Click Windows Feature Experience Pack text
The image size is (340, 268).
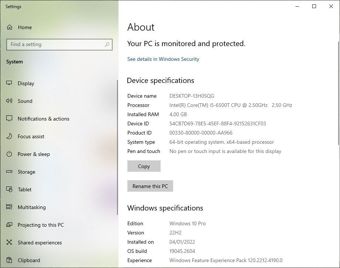[x=226, y=260]
